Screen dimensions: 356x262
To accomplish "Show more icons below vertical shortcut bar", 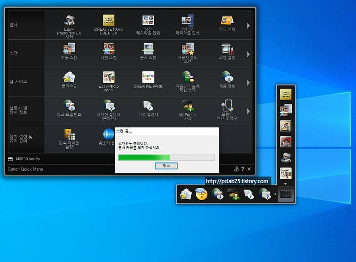I will (x=286, y=184).
